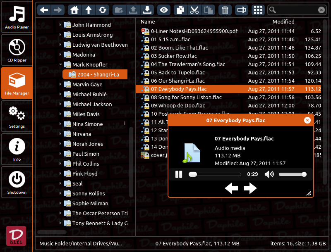Click the volume slider in preview

293,174
